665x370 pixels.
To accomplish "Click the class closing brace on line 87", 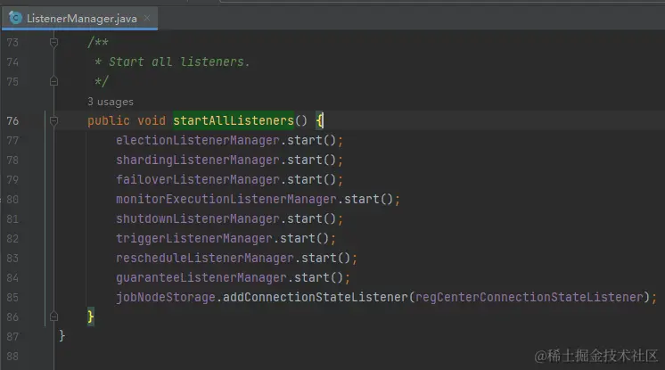I will (62, 336).
